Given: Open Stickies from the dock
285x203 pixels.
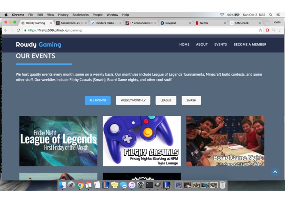Looking at the screenshot, I should tap(114, 185).
